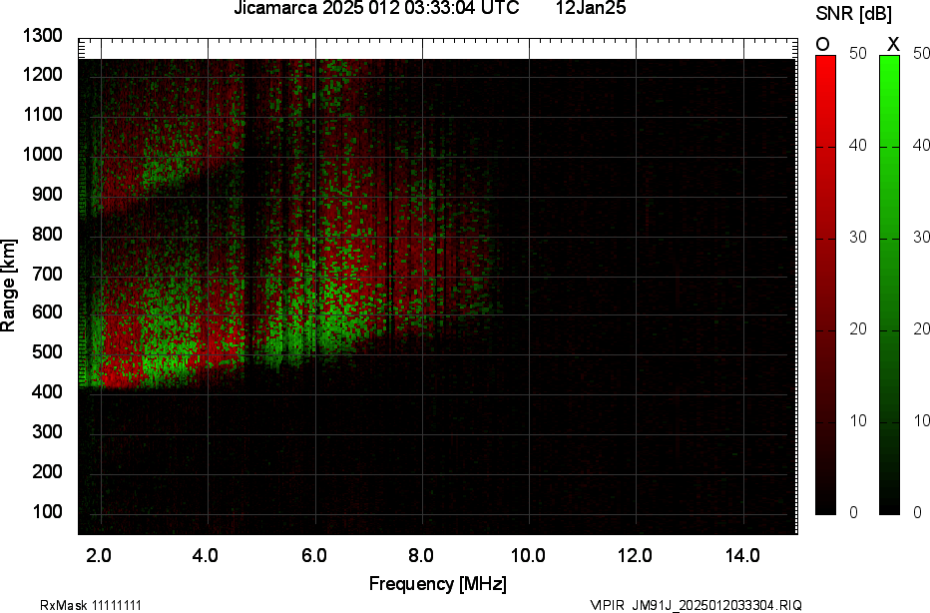Click the "6.0" frequency tick label

(313, 555)
